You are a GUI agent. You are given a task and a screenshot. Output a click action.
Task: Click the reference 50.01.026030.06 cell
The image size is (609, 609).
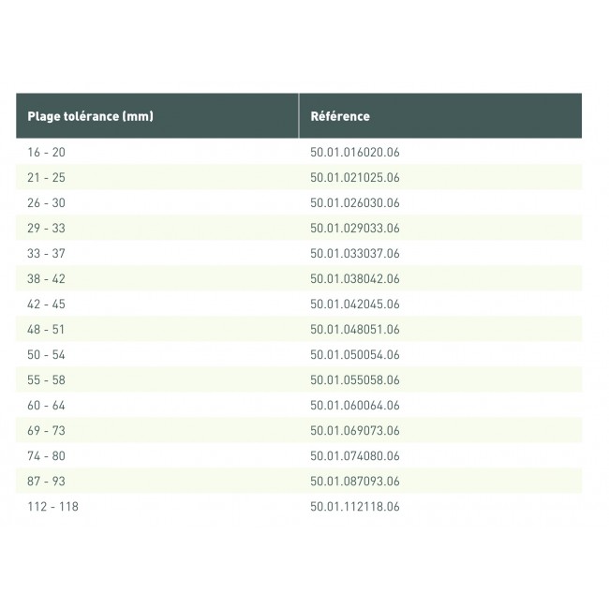coord(355,202)
